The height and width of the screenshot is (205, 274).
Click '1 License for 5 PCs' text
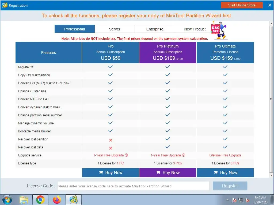(225, 163)
